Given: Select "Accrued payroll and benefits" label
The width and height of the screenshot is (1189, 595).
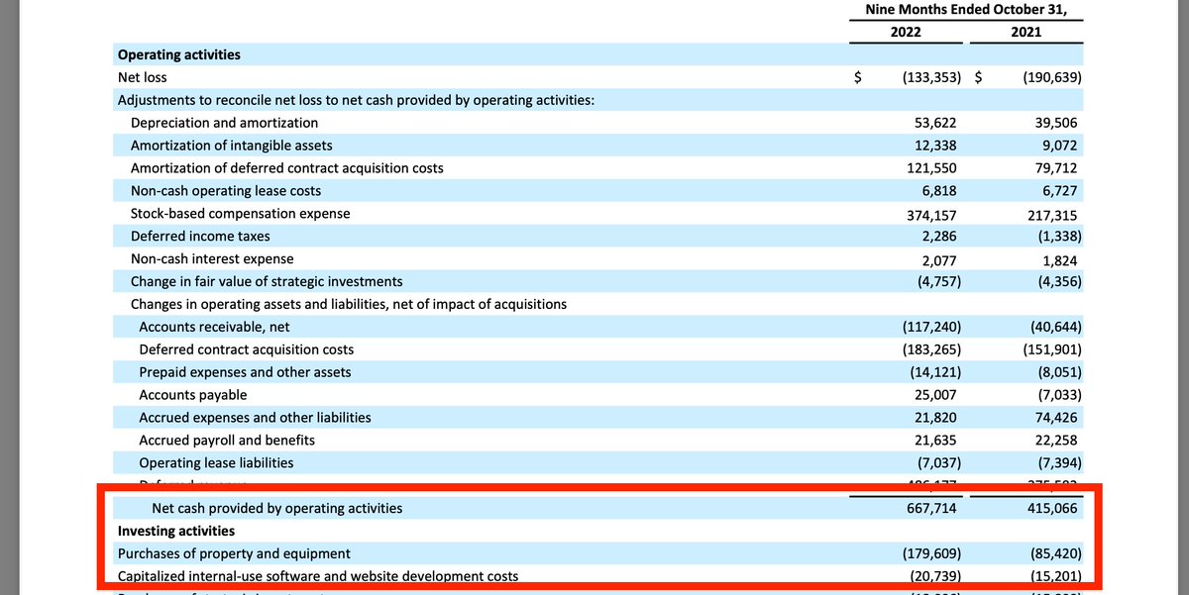Looking at the screenshot, I should pyautogui.click(x=227, y=441).
